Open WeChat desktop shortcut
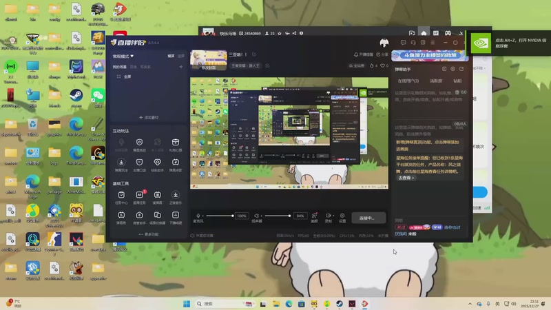Image resolution: width=551 pixels, height=310 pixels. tap(98, 98)
